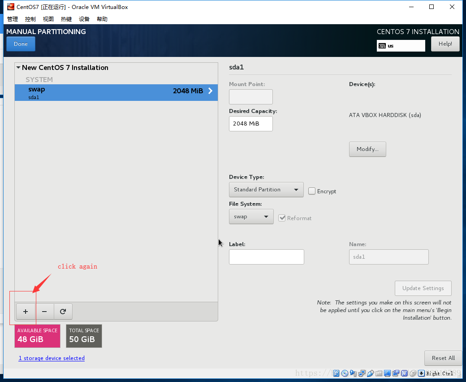This screenshot has height=382, width=466.
Task: Open the Device Type Standard Partition dropdown
Action: click(266, 190)
